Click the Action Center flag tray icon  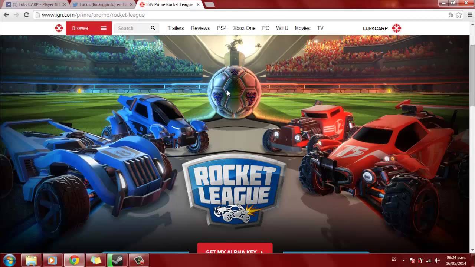point(412,260)
